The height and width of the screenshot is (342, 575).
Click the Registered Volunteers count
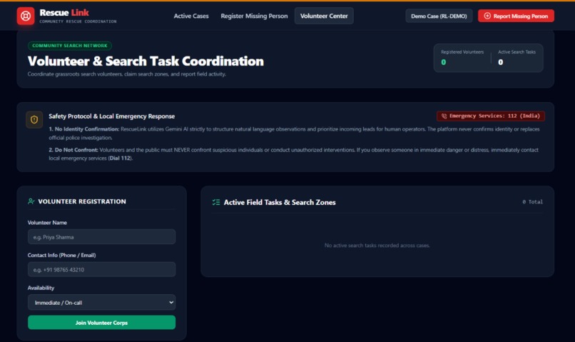point(443,62)
